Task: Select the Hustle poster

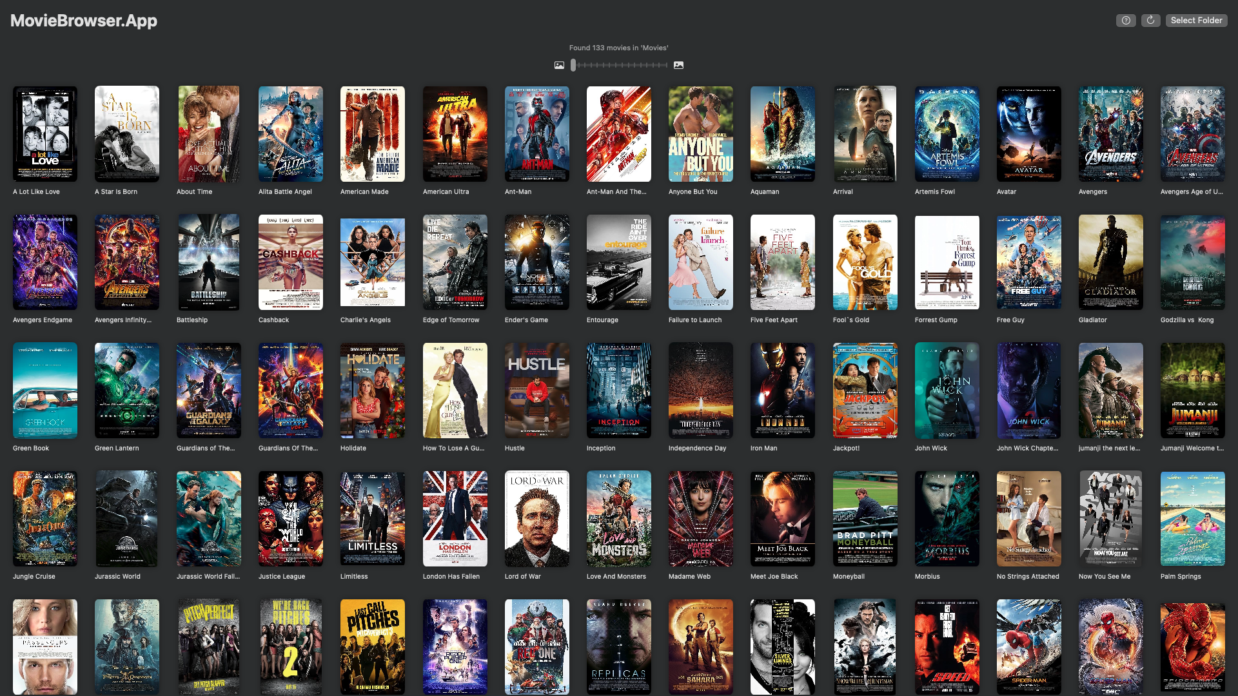Action: 537,391
